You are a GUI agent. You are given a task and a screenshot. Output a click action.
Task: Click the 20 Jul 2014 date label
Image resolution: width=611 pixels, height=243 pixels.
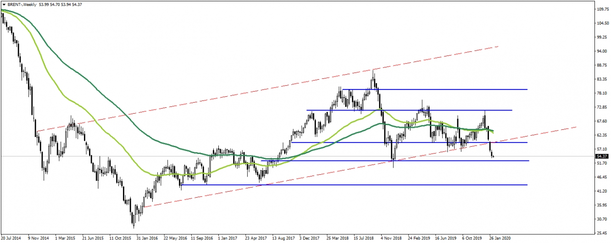[11, 239]
